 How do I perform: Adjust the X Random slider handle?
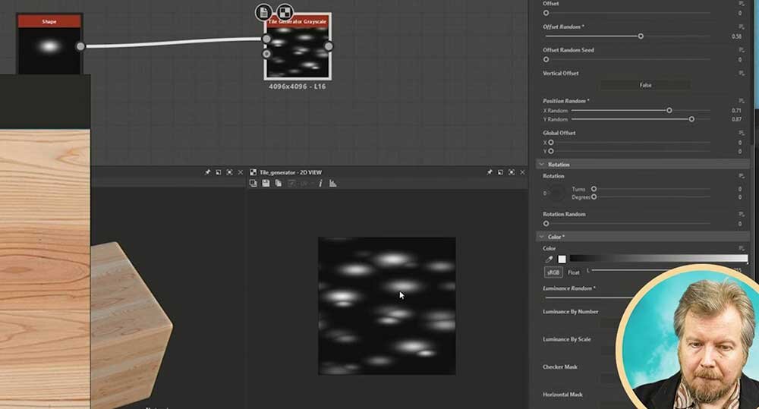click(x=669, y=110)
